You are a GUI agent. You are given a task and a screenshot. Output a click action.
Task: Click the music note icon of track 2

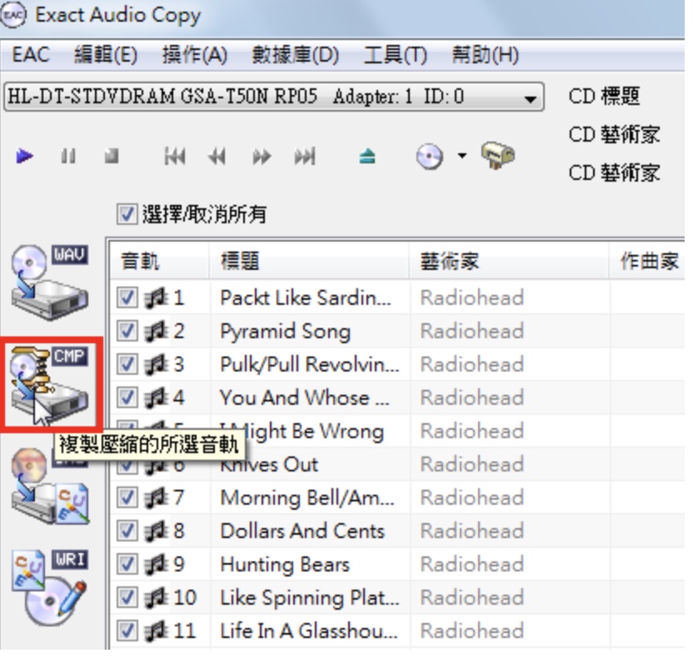[x=157, y=331]
